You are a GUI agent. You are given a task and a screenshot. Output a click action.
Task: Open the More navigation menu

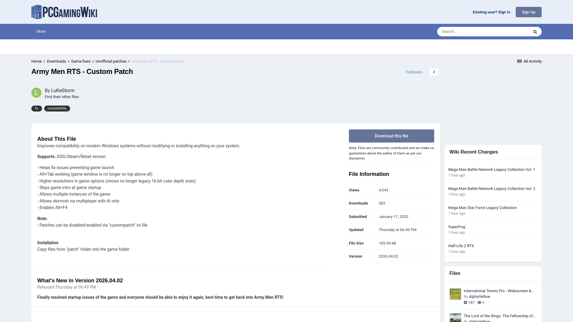pos(41,32)
